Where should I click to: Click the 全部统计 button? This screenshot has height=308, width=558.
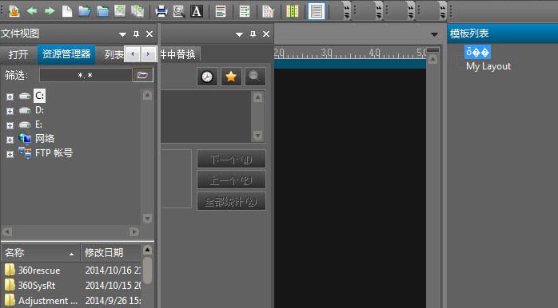point(231,201)
